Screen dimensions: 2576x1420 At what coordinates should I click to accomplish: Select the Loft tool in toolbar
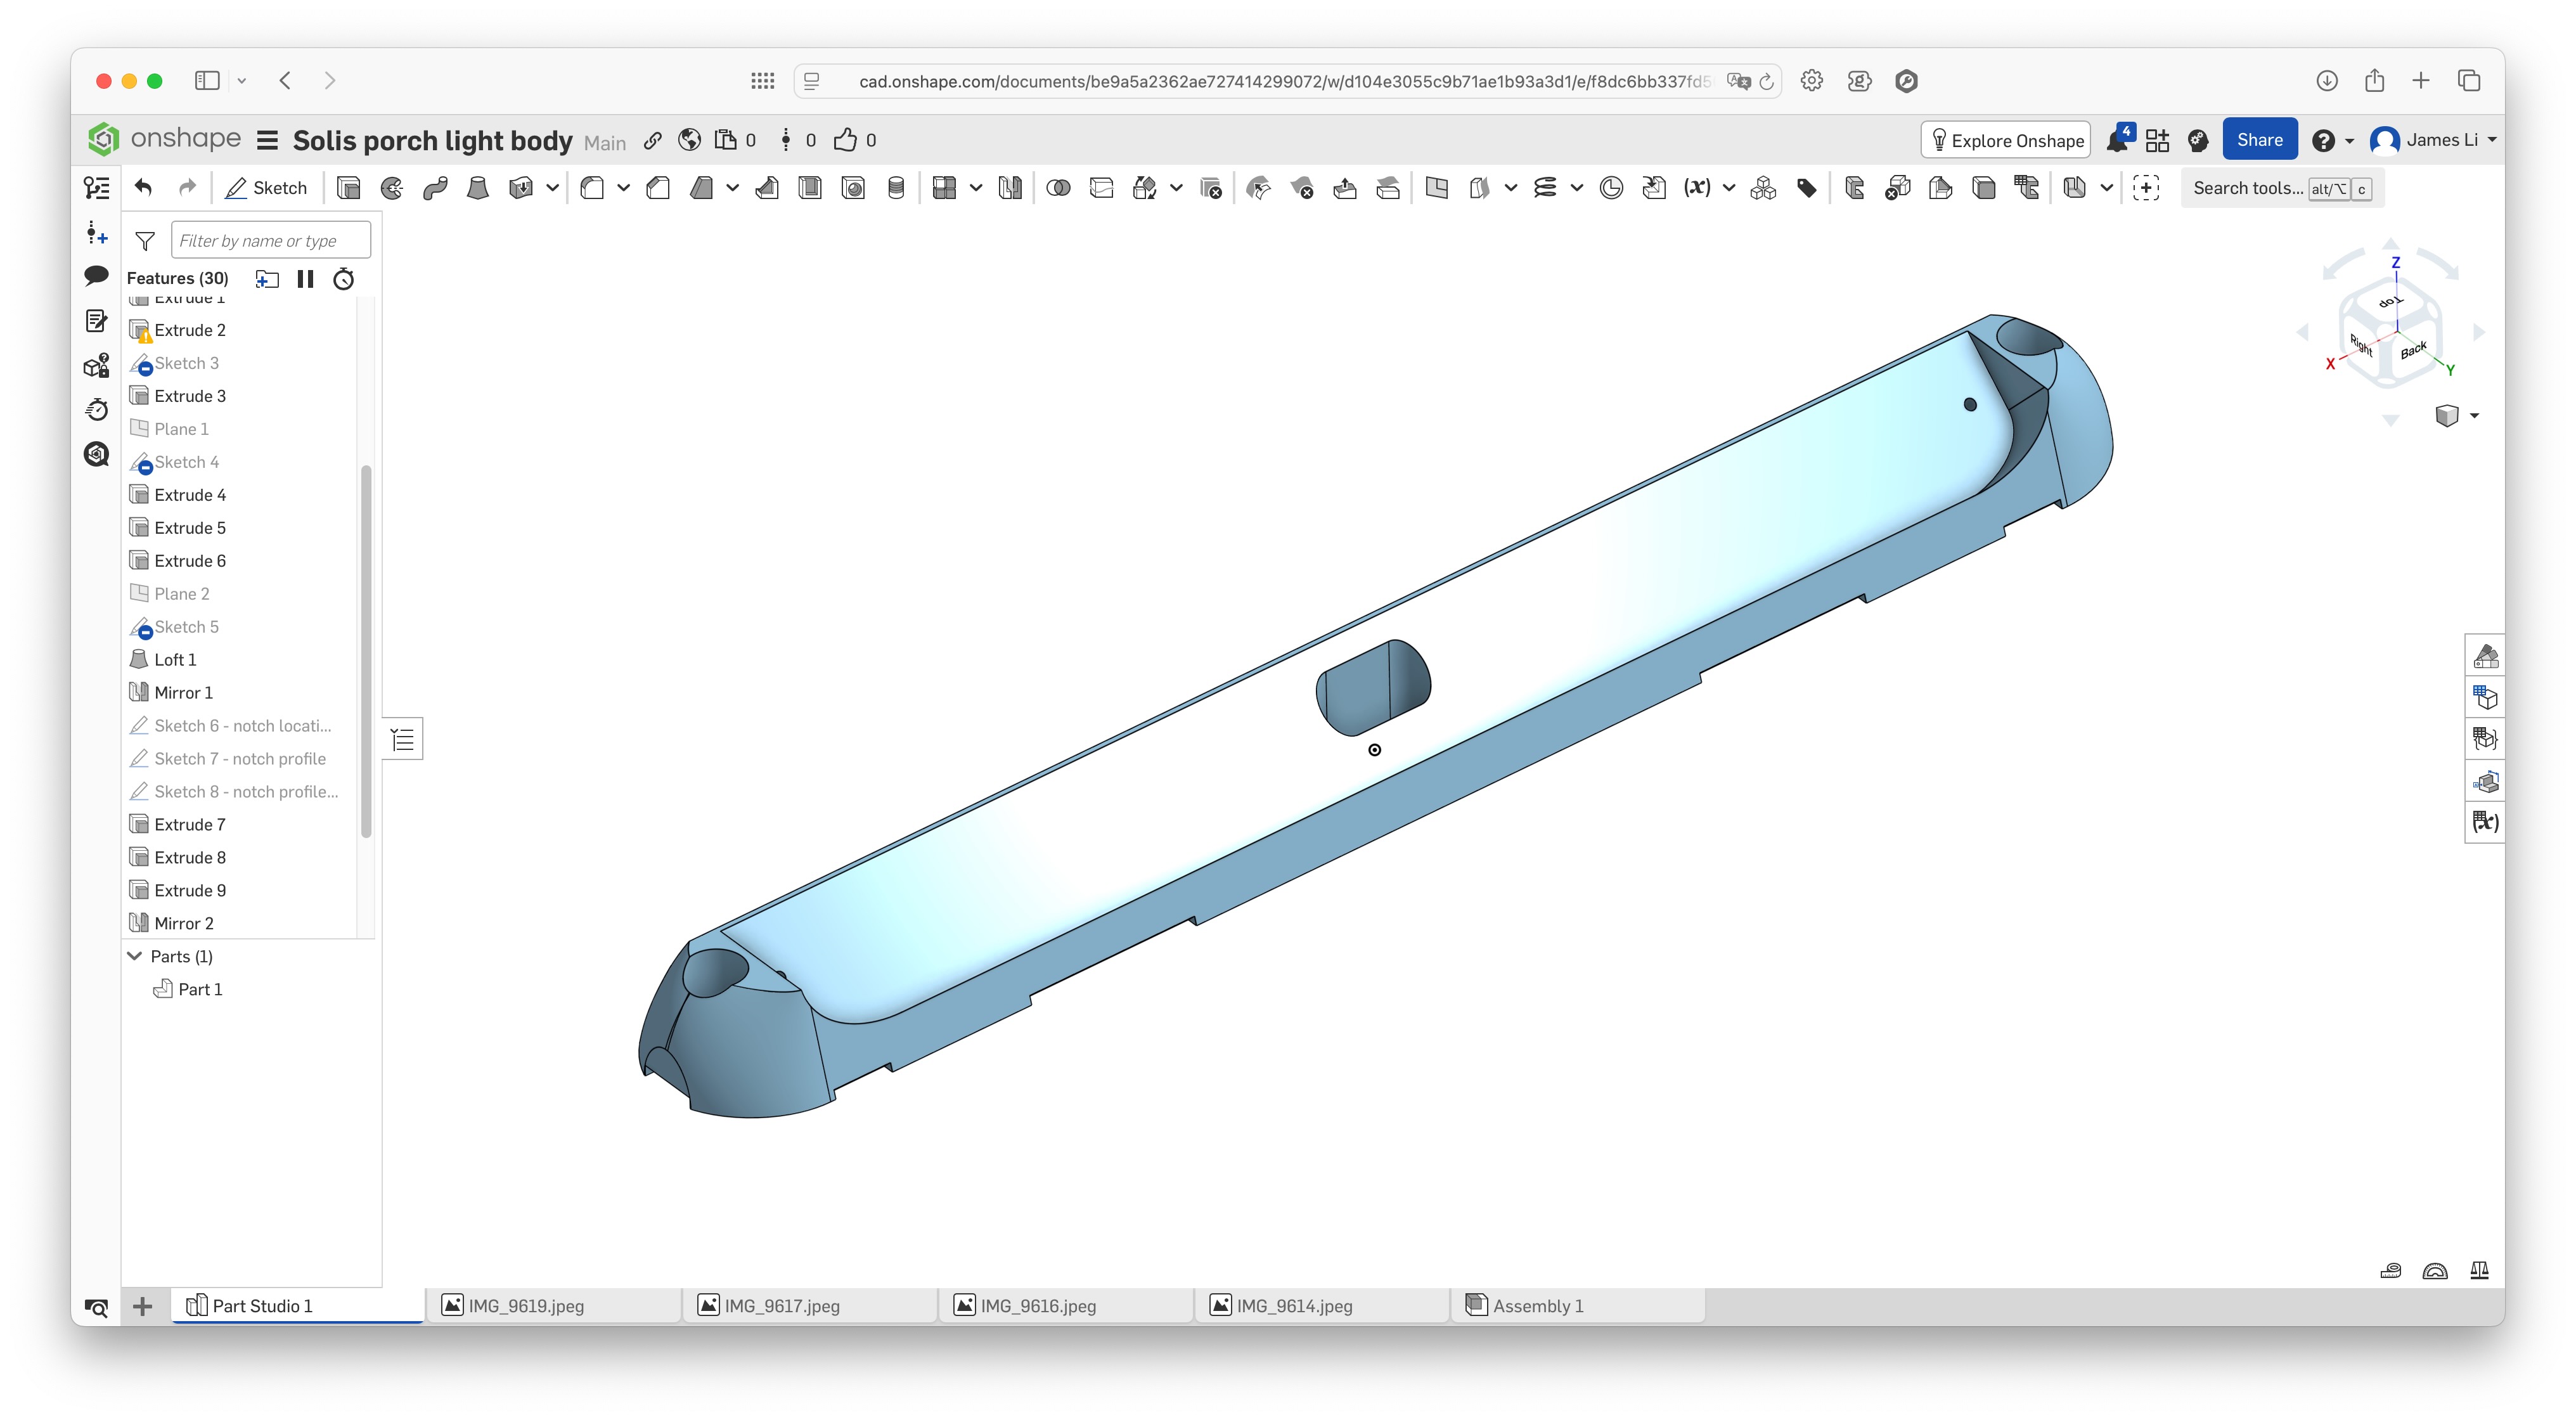coord(478,188)
